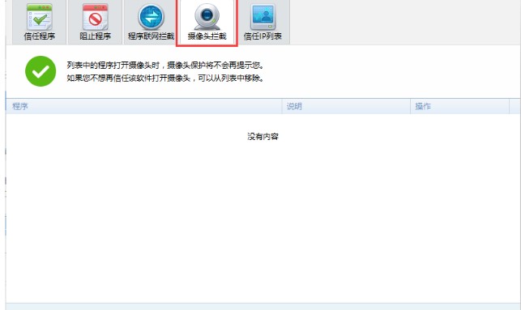Sort by the 说明 column header

click(x=346, y=106)
